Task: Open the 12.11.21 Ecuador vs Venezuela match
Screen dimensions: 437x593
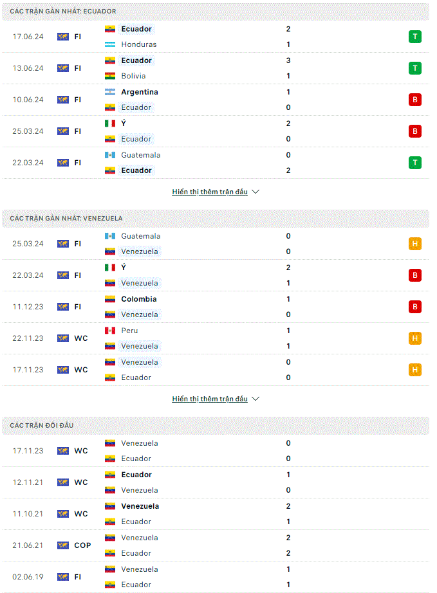Action: (x=216, y=482)
